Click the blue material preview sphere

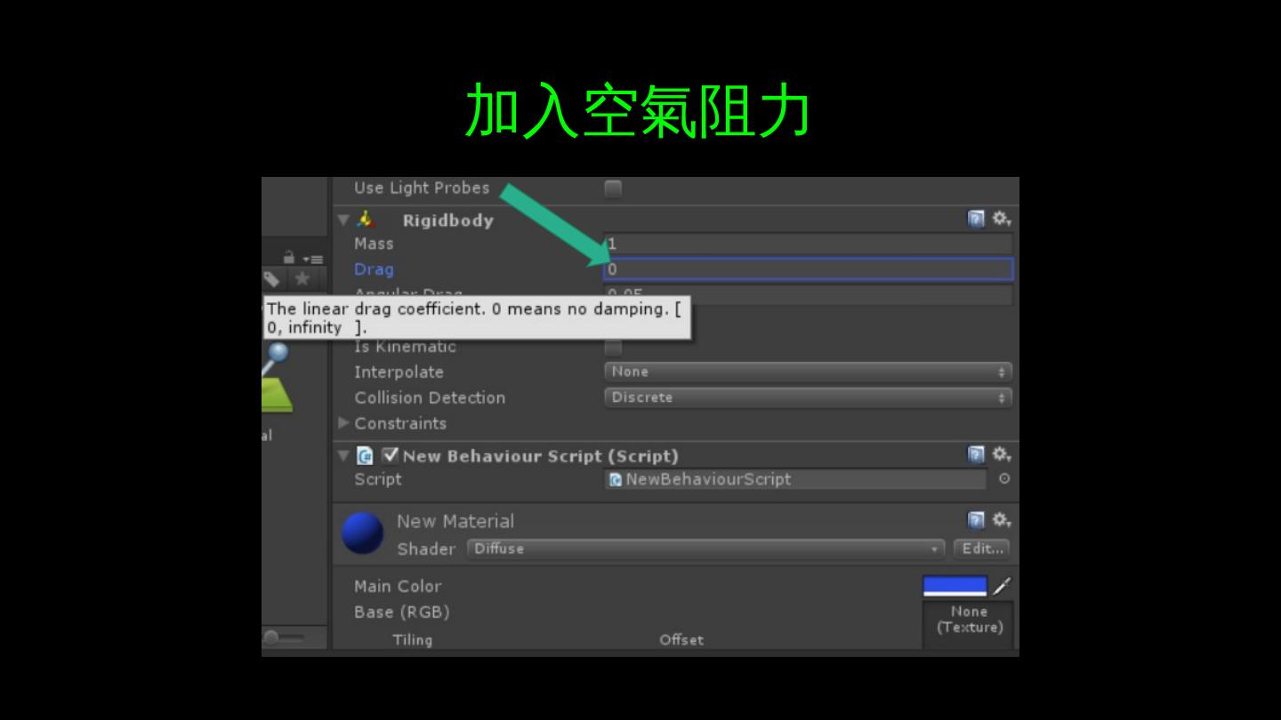tap(362, 533)
